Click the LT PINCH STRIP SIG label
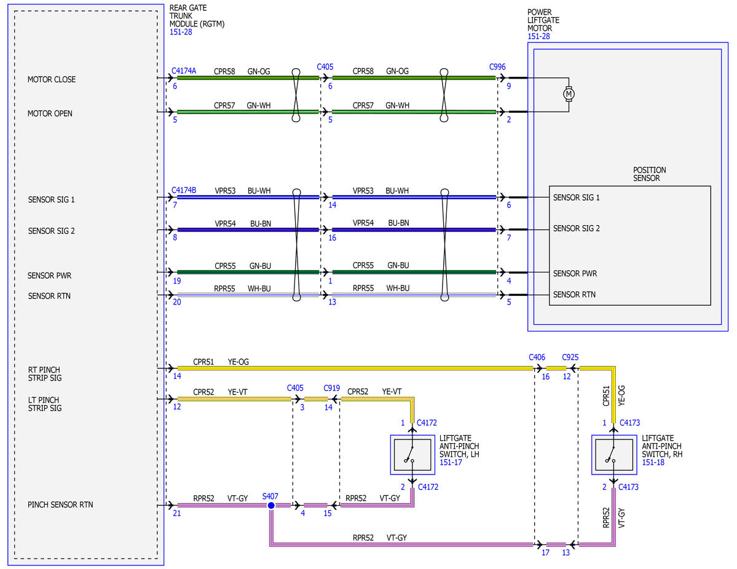Screen dimensions: 737x569 click(x=45, y=404)
